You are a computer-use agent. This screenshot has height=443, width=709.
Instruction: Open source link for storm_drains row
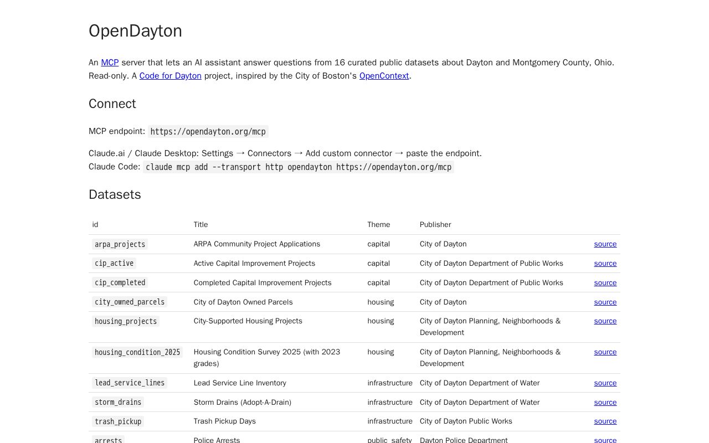[x=605, y=403]
